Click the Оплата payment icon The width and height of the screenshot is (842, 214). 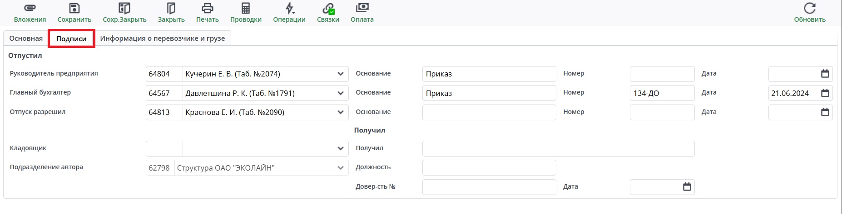[362, 9]
